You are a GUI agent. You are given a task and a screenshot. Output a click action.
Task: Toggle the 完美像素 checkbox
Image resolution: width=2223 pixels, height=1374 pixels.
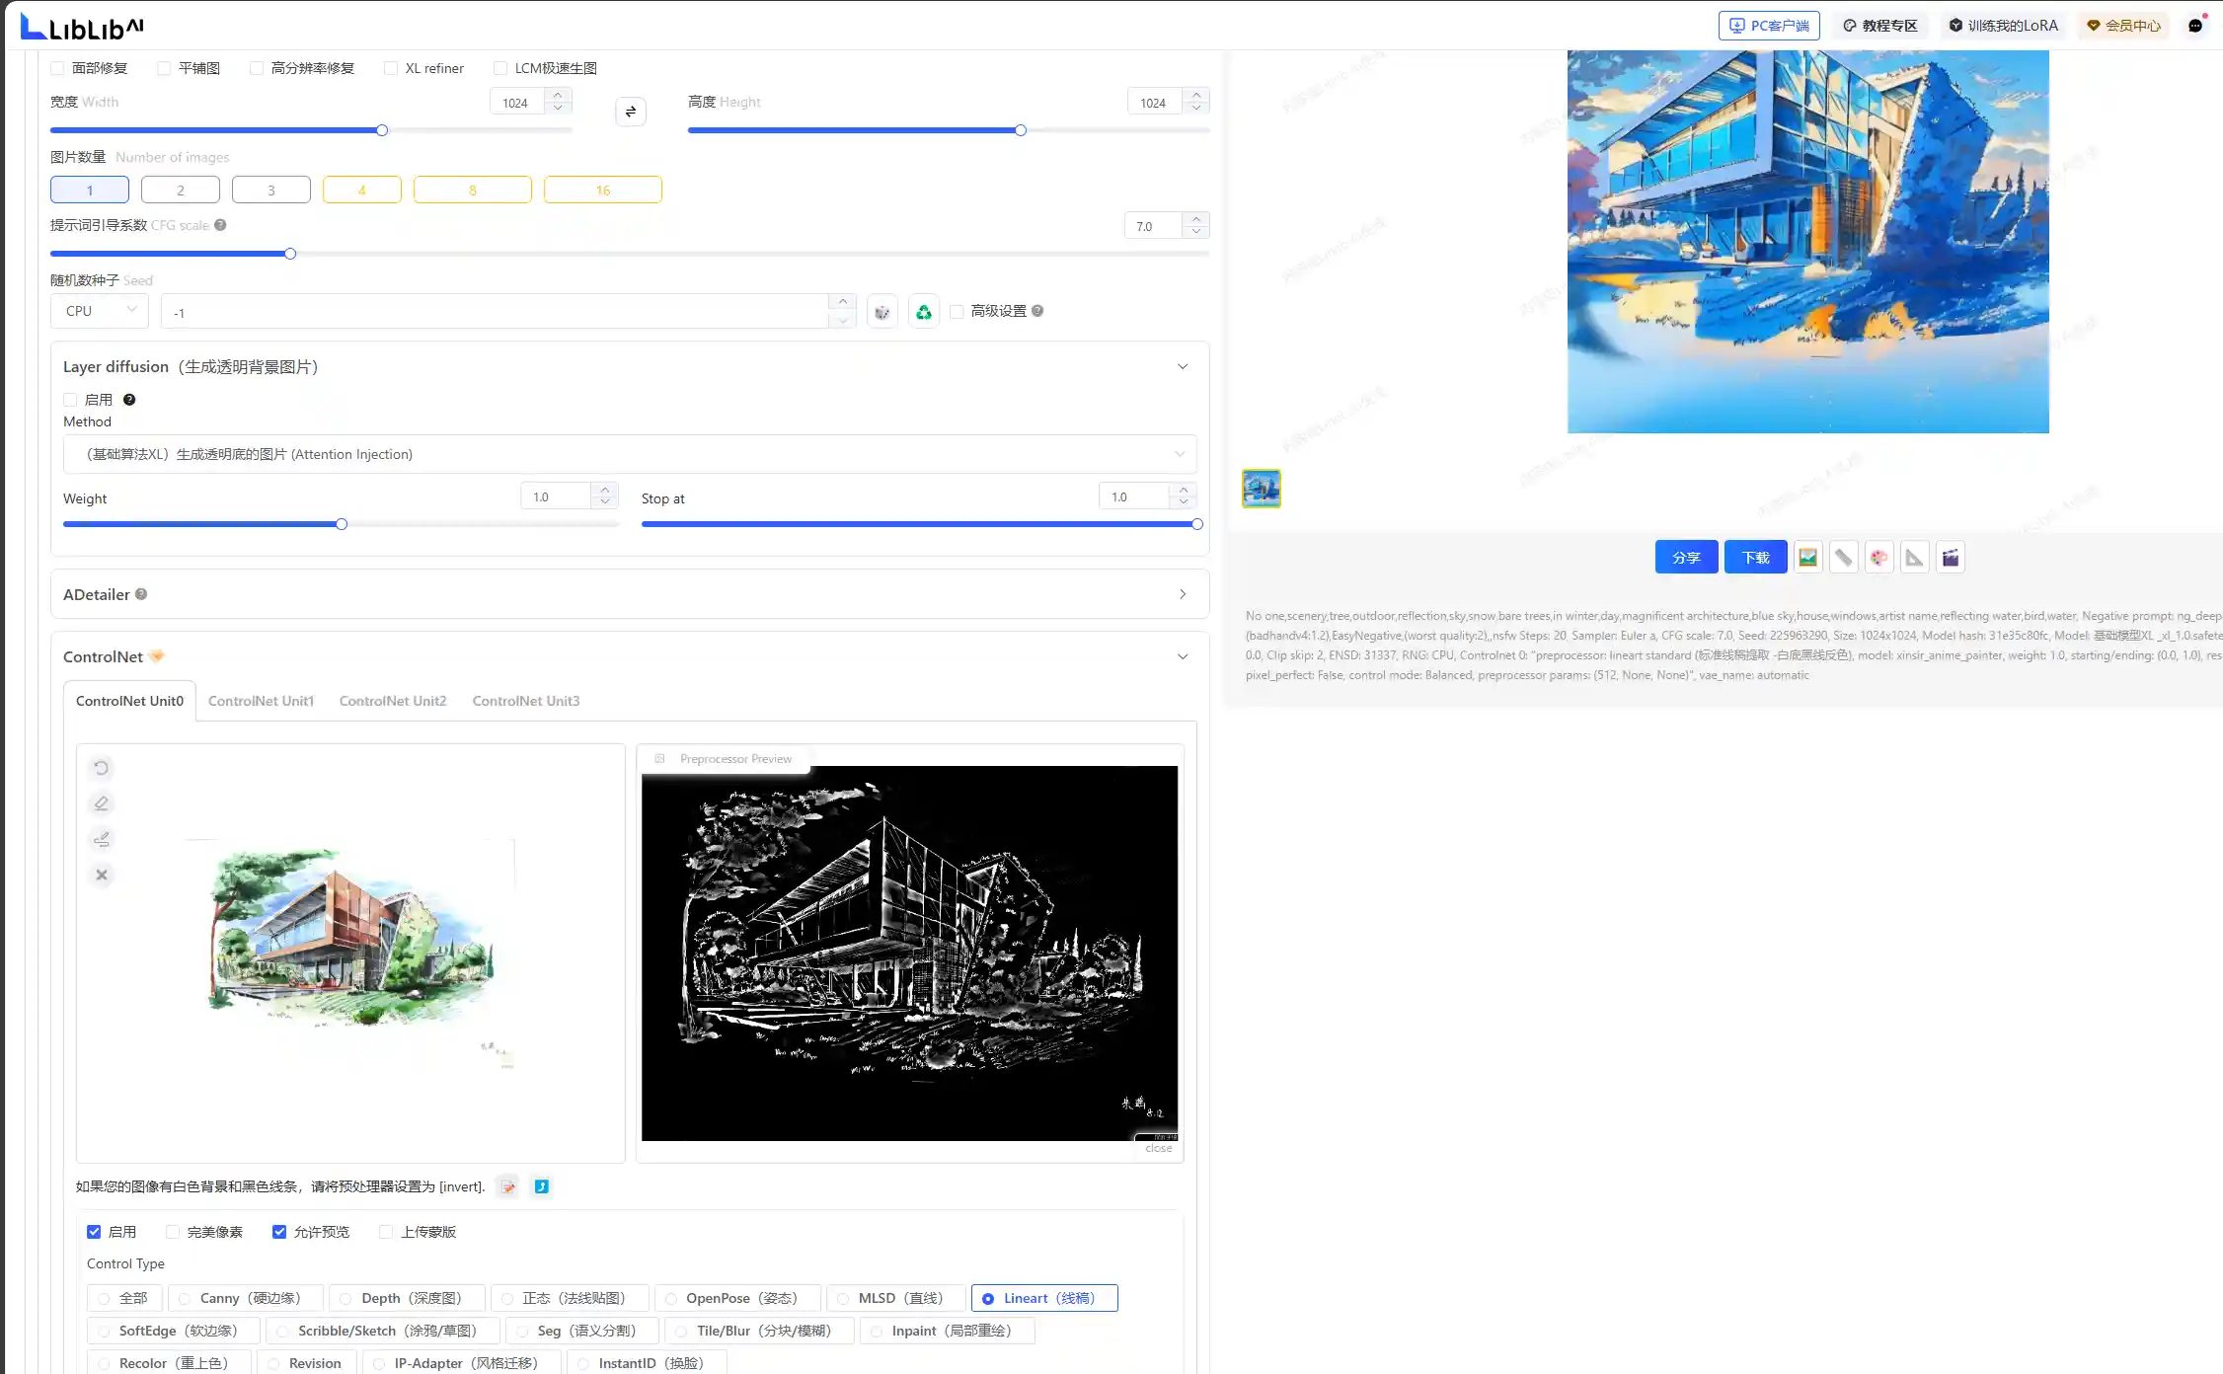[174, 1232]
